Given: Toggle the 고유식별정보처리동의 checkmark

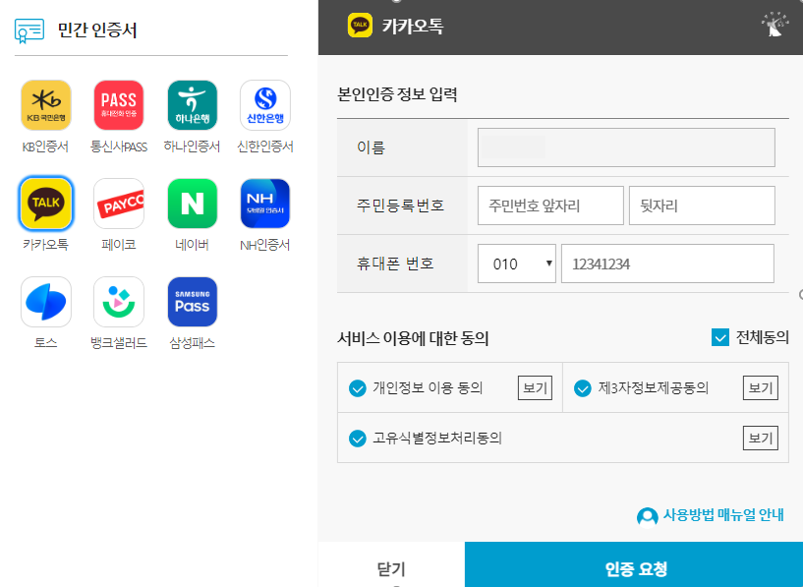Looking at the screenshot, I should [x=358, y=439].
